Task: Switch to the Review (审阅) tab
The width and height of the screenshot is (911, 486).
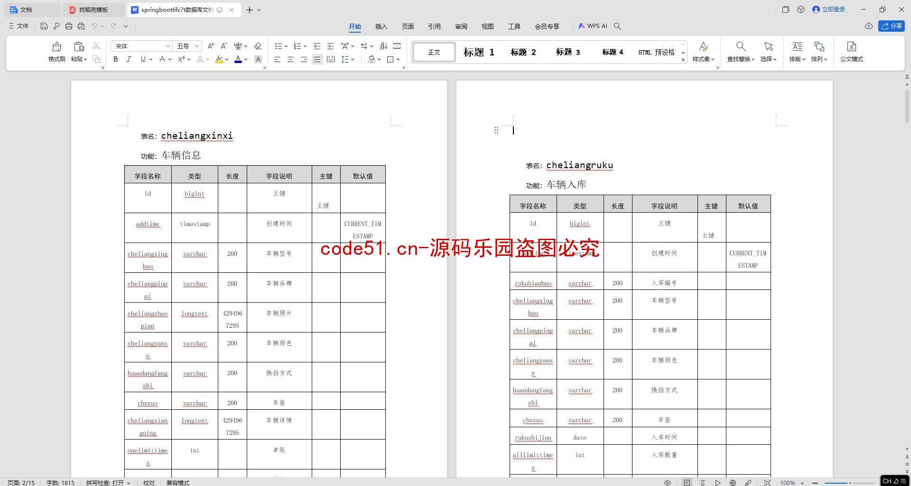Action: click(x=461, y=26)
